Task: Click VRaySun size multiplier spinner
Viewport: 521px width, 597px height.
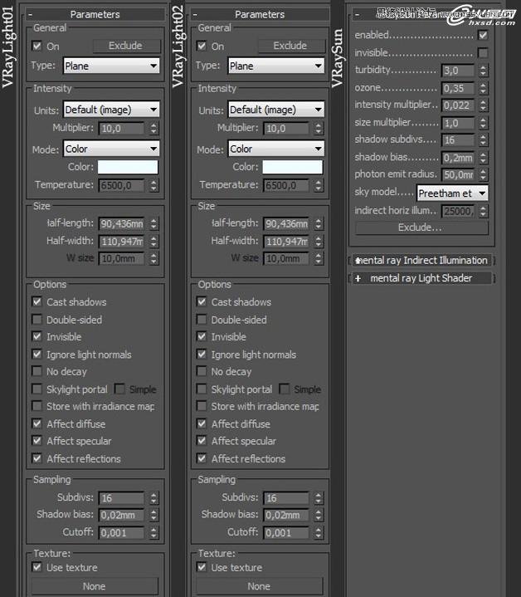Action: click(483, 123)
